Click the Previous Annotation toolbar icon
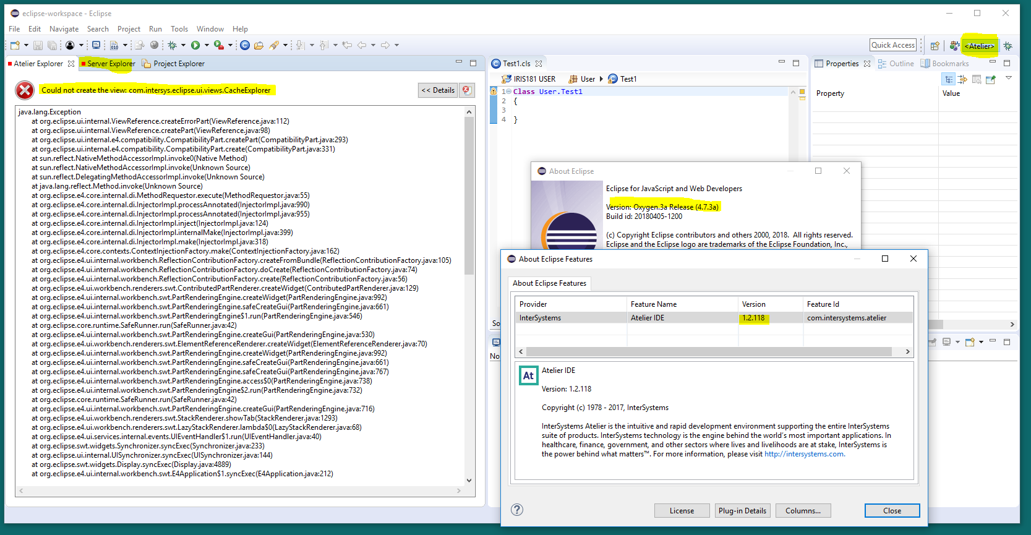The image size is (1031, 535). pyautogui.click(x=324, y=45)
